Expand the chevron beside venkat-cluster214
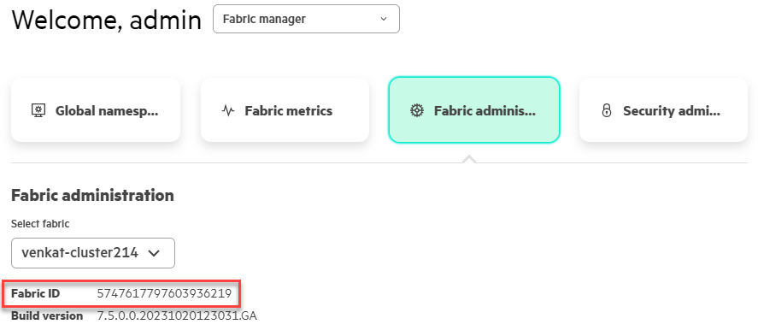This screenshot has width=758, height=336. pos(153,253)
